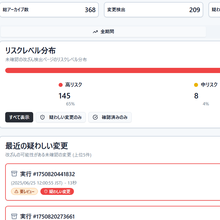The image size is (220, 220).
Task: Click the リスクレベル分布 section heading
Action: (30, 51)
